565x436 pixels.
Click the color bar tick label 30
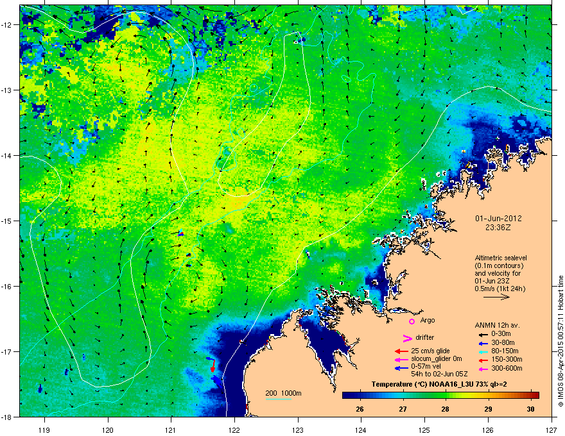(x=530, y=409)
